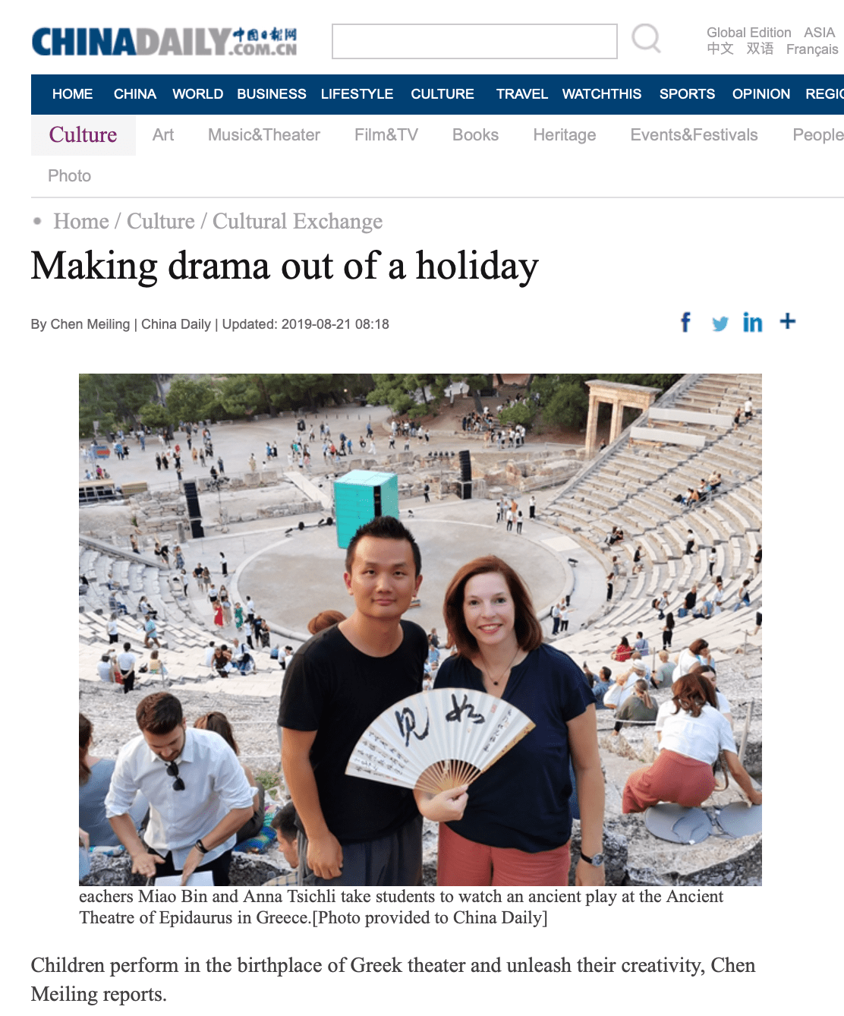Image resolution: width=844 pixels, height=1016 pixels.
Task: Open the 中文 Chinese edition link
Action: coord(720,49)
